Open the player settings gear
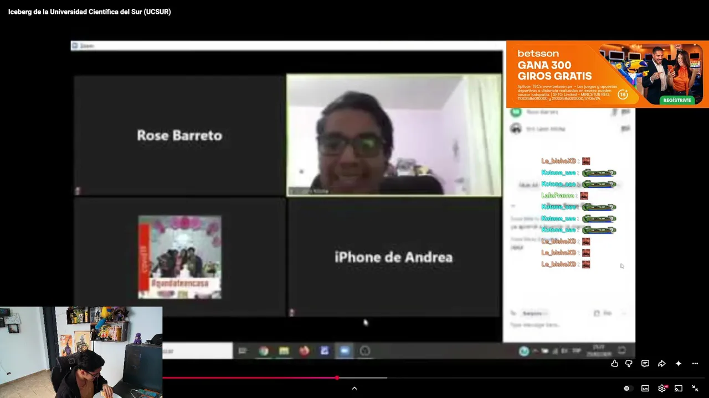709x398 pixels. point(662,389)
